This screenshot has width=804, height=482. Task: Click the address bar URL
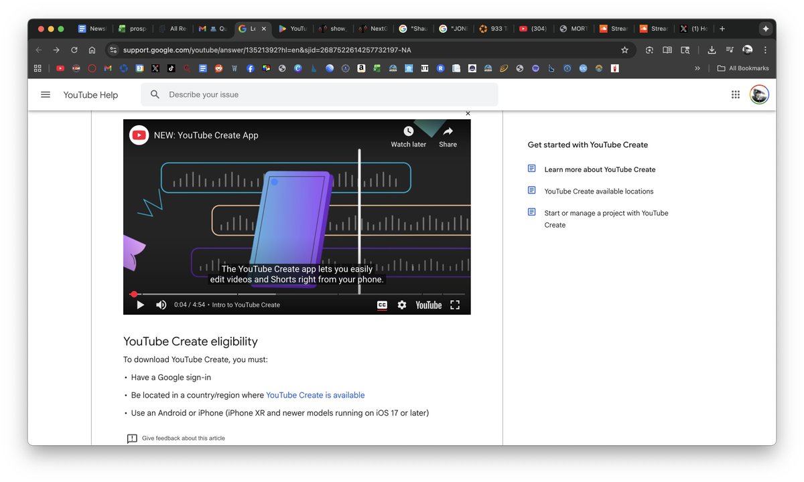[x=267, y=50]
